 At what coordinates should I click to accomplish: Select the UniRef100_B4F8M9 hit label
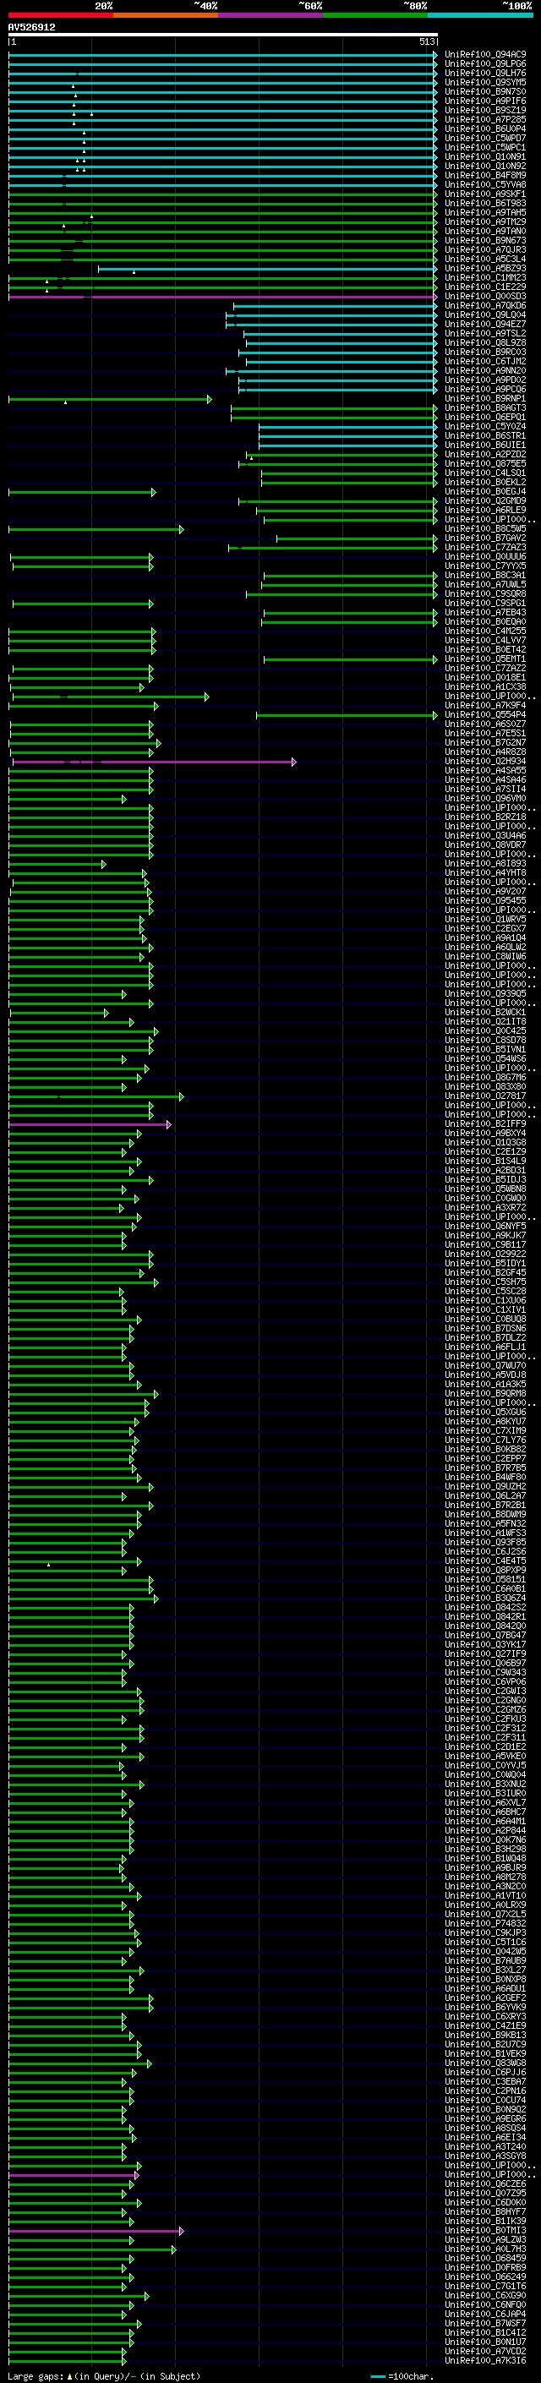tap(485, 176)
